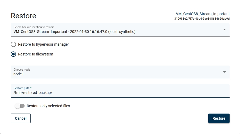Viewport: 240px width, 134px height.
Task: Click the /tmp/restored_backup/ path text
Action: click(x=33, y=93)
